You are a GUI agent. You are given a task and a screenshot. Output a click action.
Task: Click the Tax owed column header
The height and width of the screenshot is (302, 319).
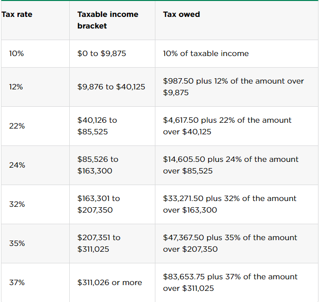pos(182,14)
